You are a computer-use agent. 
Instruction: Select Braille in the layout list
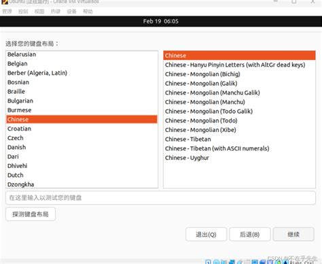pos(82,91)
